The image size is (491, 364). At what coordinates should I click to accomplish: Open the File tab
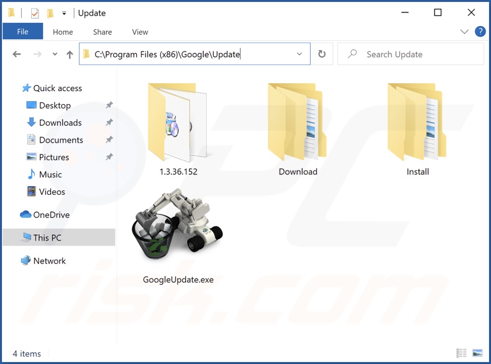click(22, 31)
